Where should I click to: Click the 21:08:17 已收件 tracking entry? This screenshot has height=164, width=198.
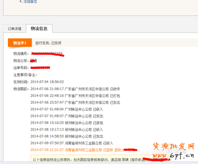75,89
